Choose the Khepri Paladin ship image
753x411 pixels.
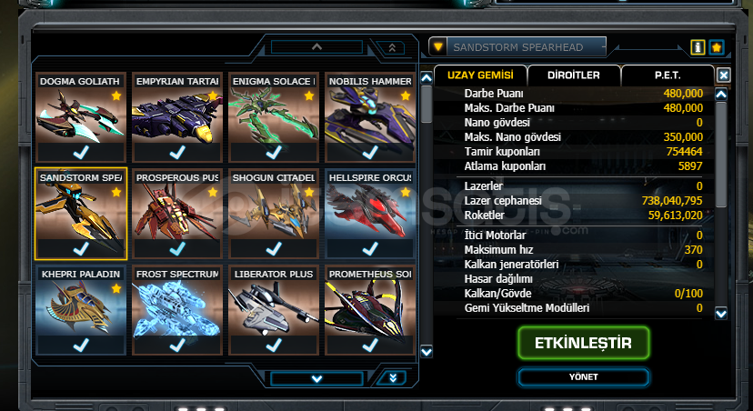coord(81,308)
